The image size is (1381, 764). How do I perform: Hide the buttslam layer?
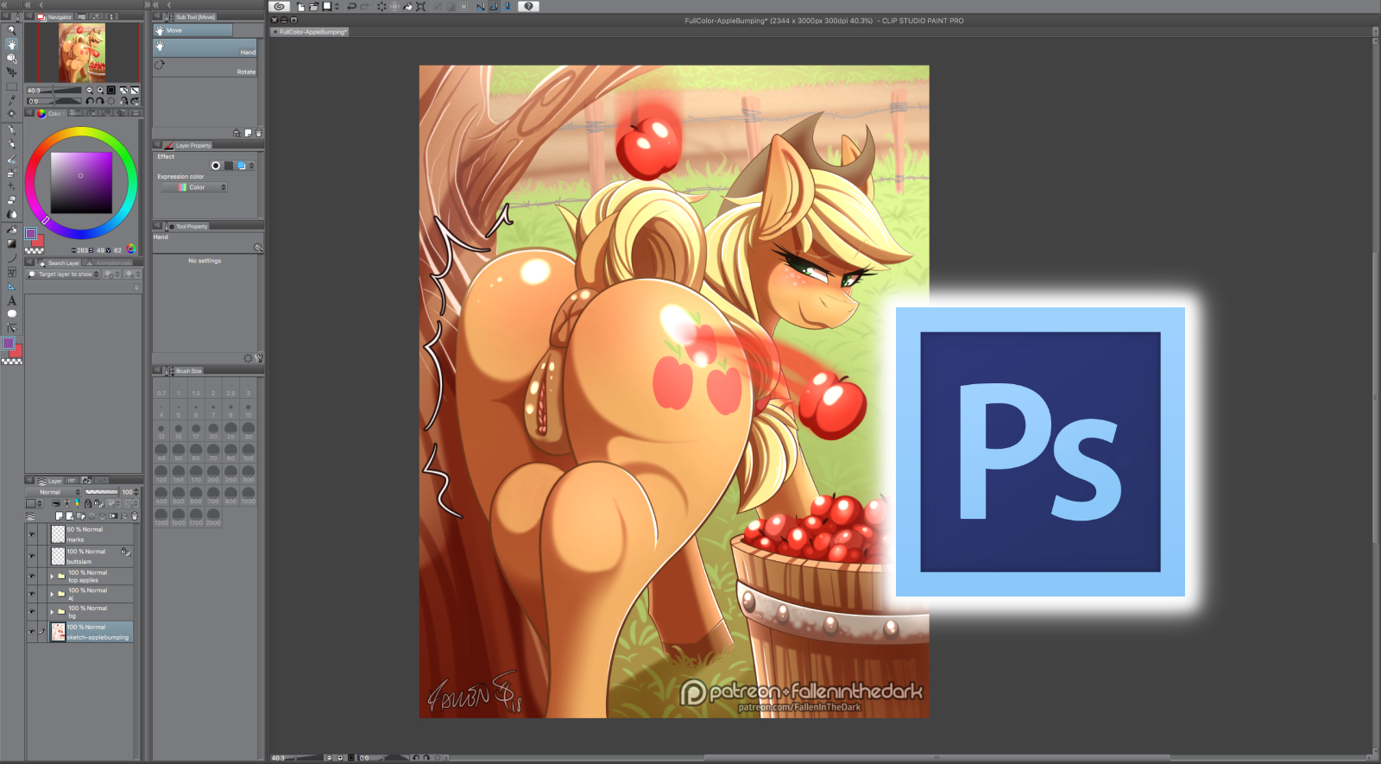pos(32,556)
